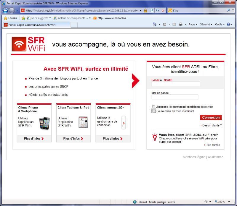
Task: Click inside the Bing search box
Action: [199, 10]
